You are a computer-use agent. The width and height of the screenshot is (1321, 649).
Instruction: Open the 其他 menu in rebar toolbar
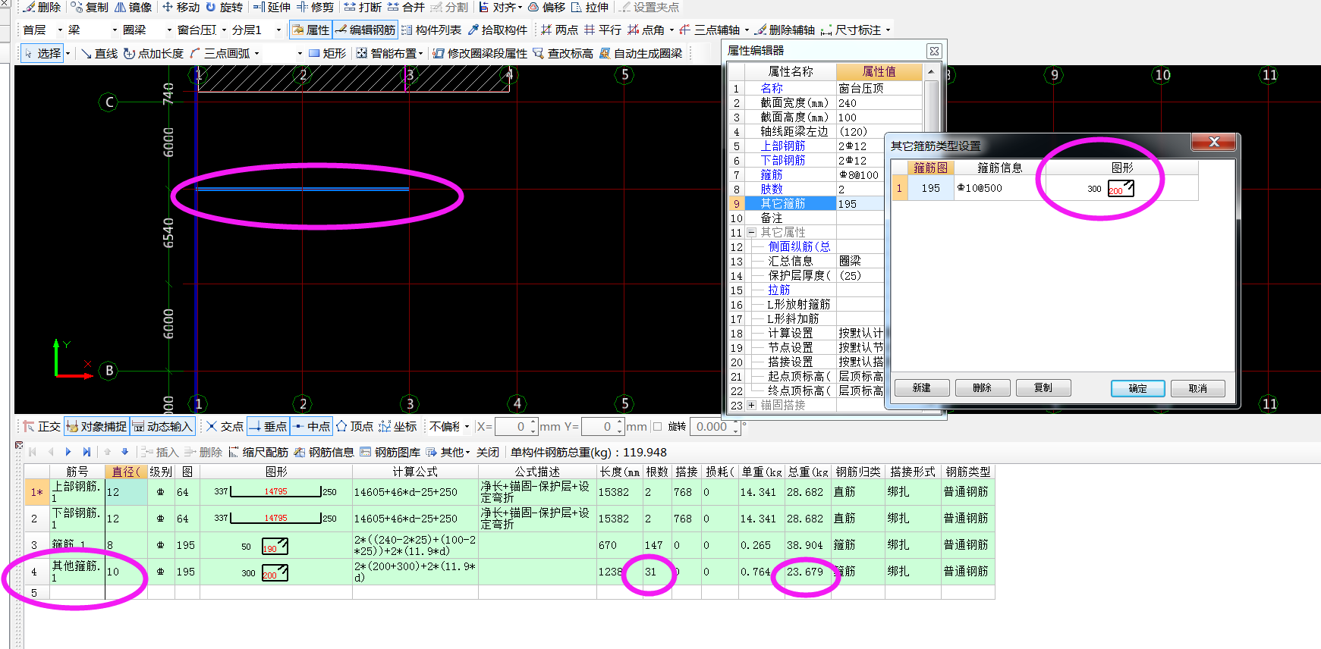448,452
